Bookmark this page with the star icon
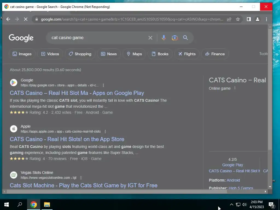Image resolution: width=280 pixels, height=210 pixels. click(238, 19)
